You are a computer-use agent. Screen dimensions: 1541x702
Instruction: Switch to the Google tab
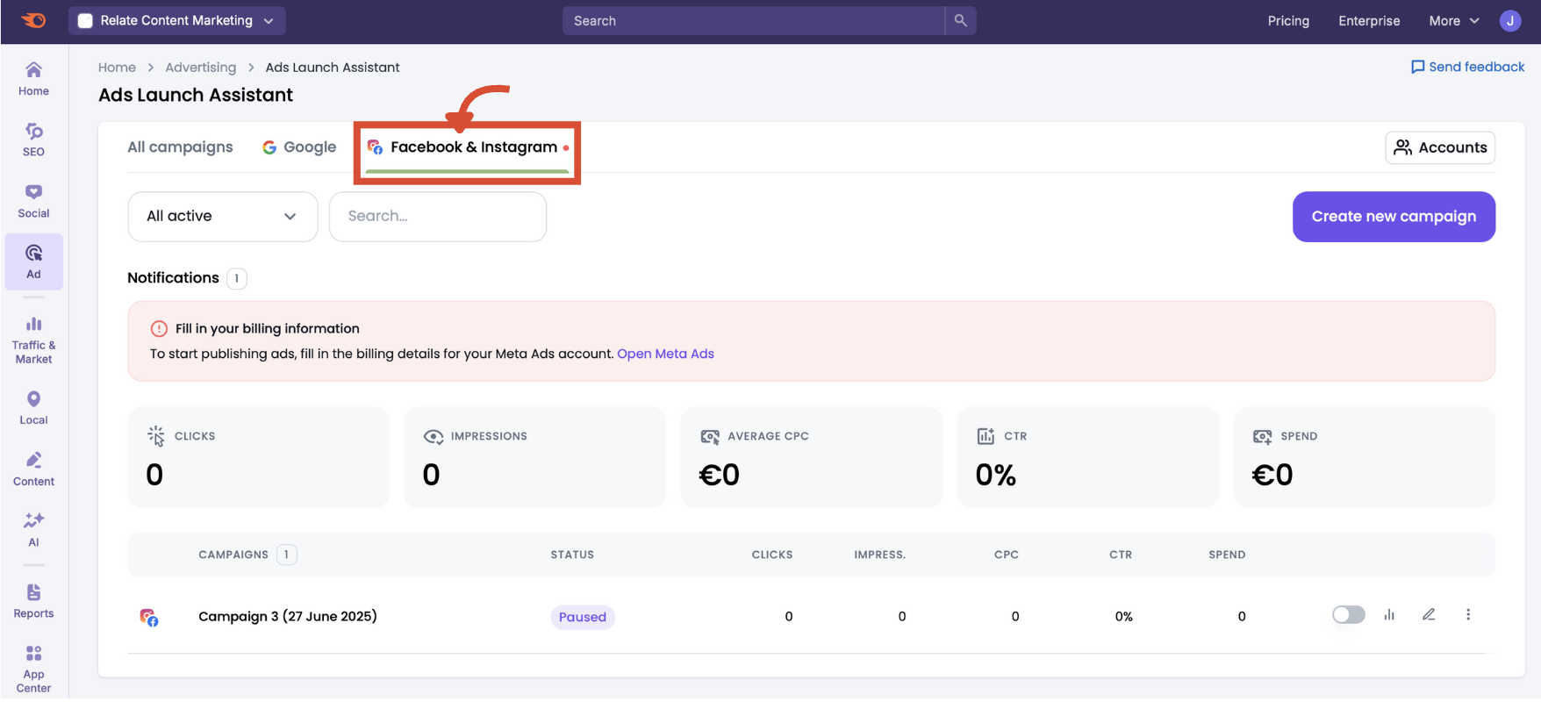click(x=299, y=147)
